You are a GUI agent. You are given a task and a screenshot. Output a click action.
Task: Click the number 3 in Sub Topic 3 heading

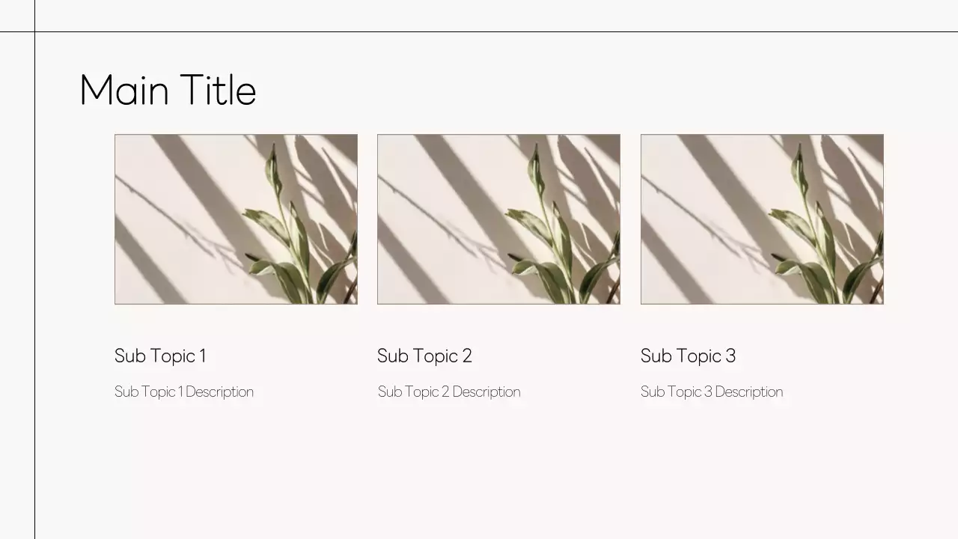(730, 356)
